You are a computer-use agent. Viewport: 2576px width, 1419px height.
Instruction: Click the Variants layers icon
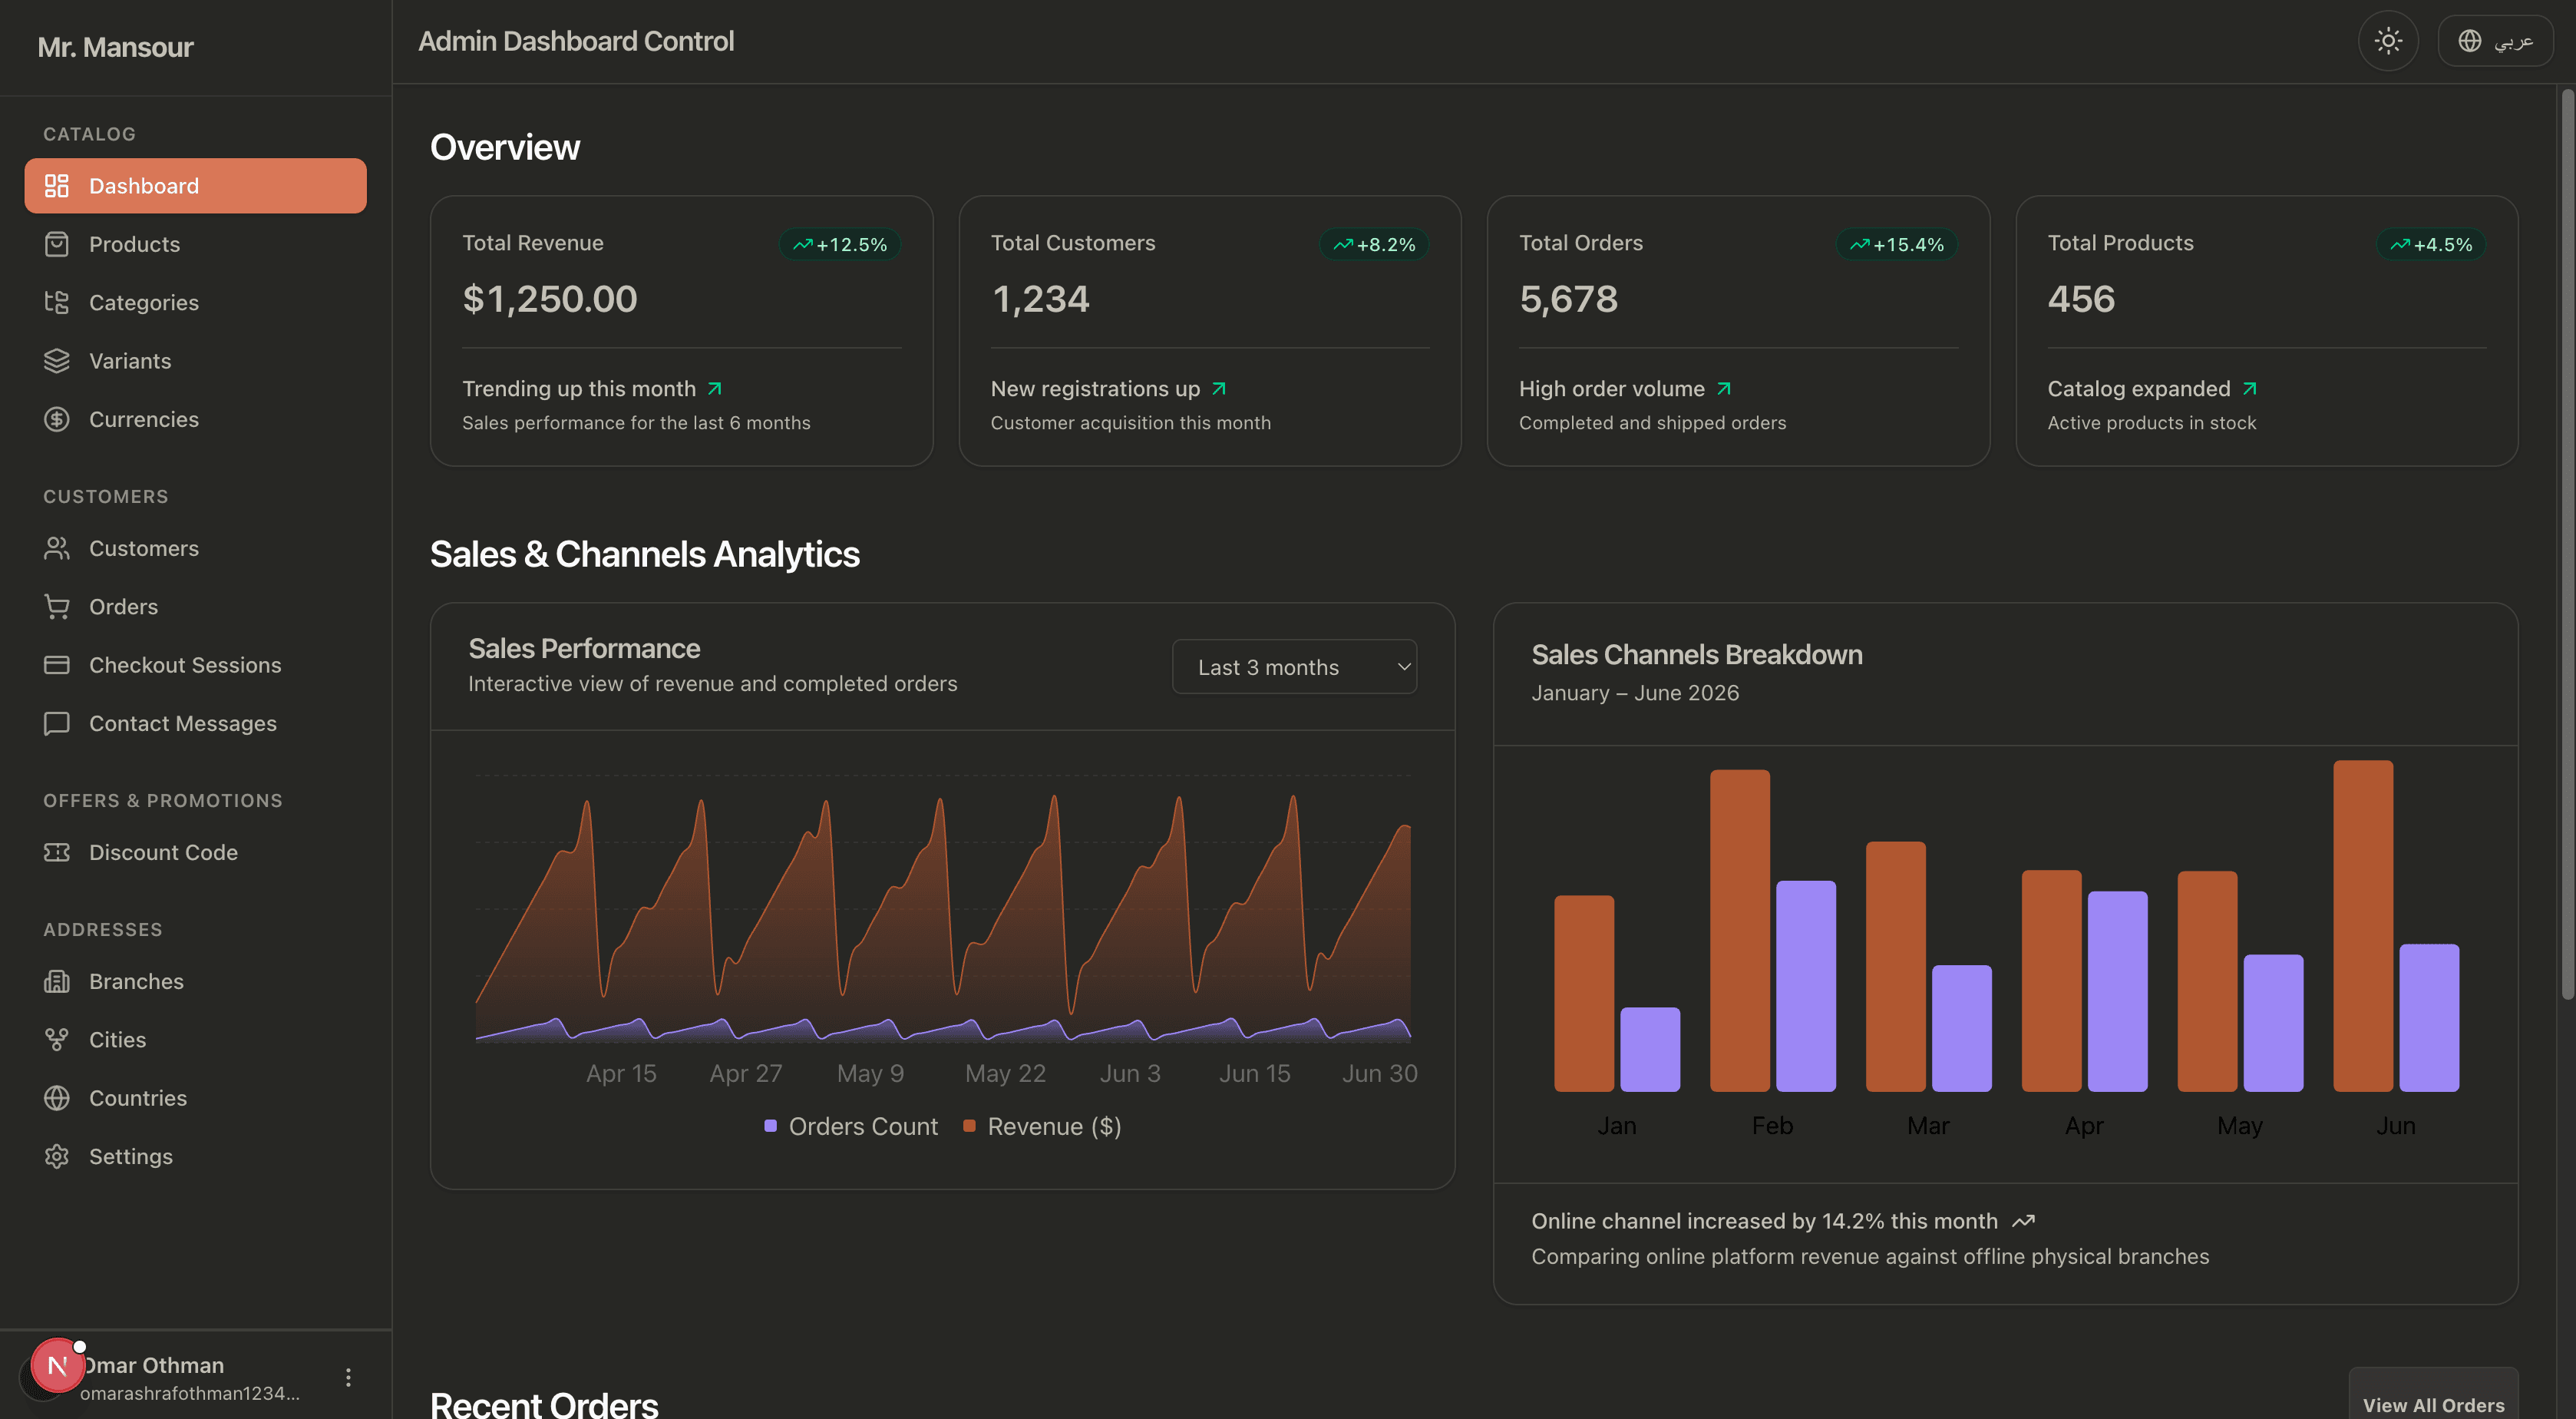pos(57,361)
